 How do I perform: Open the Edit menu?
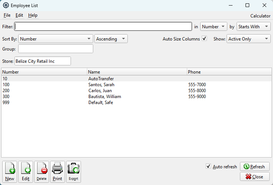19,15
